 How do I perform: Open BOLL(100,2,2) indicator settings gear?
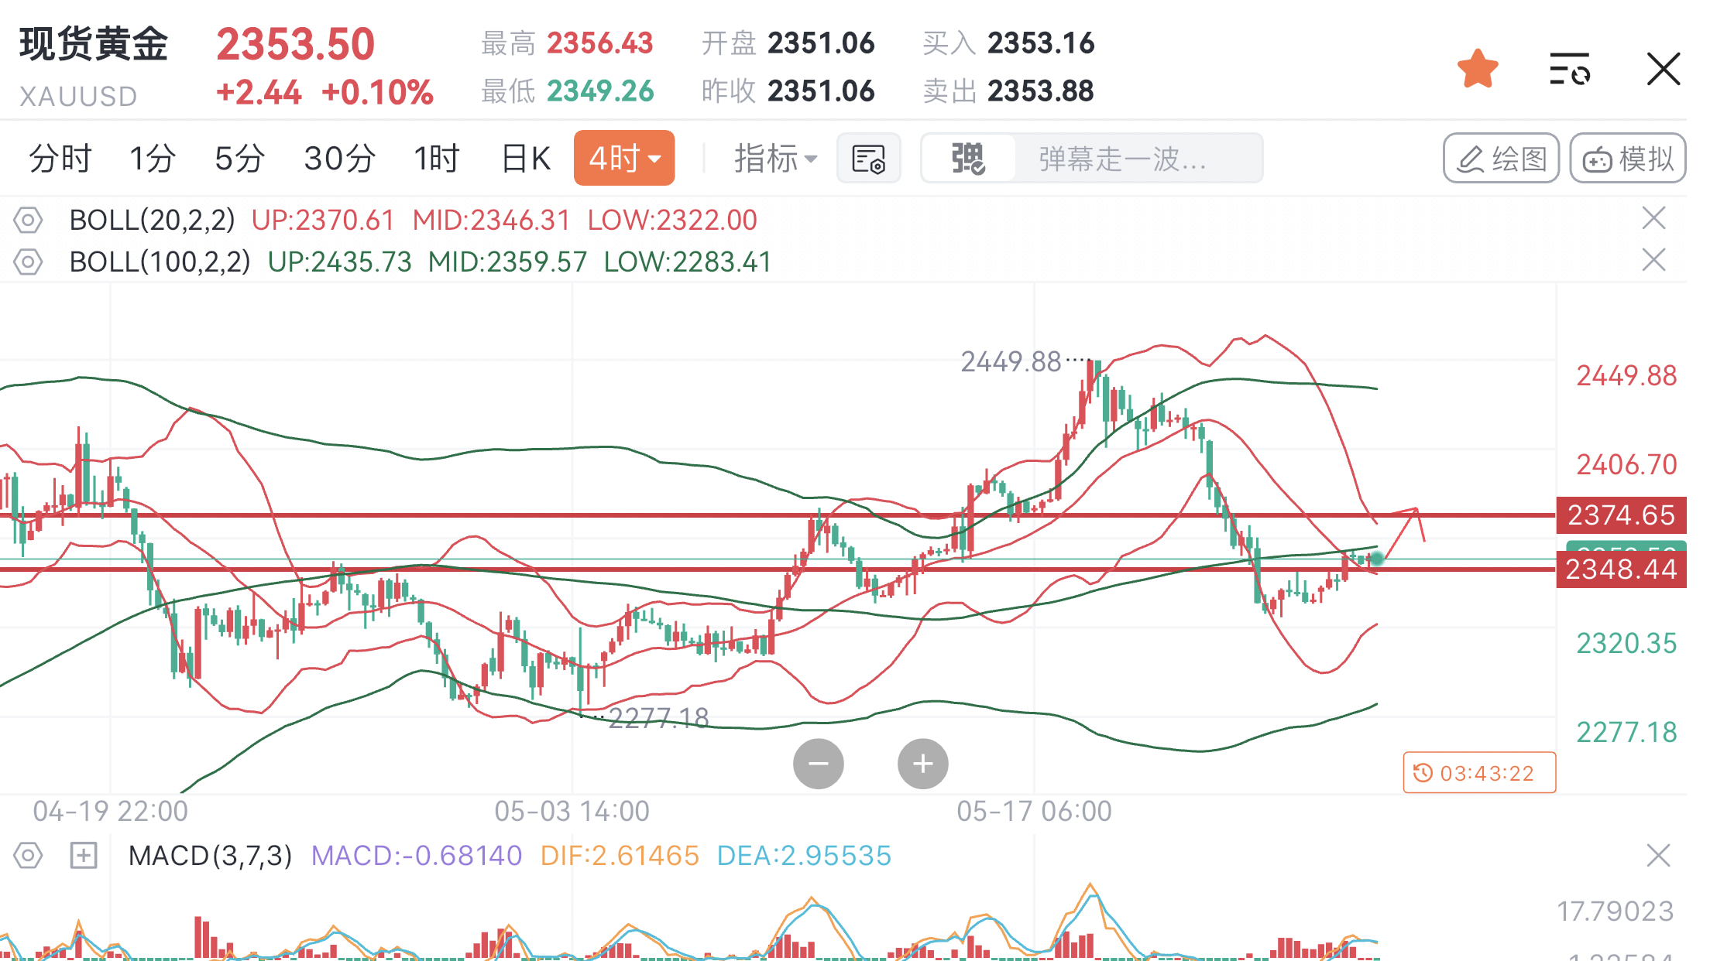click(28, 262)
